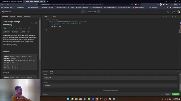Go to next problem in LeetCode 75

tap(99, 12)
